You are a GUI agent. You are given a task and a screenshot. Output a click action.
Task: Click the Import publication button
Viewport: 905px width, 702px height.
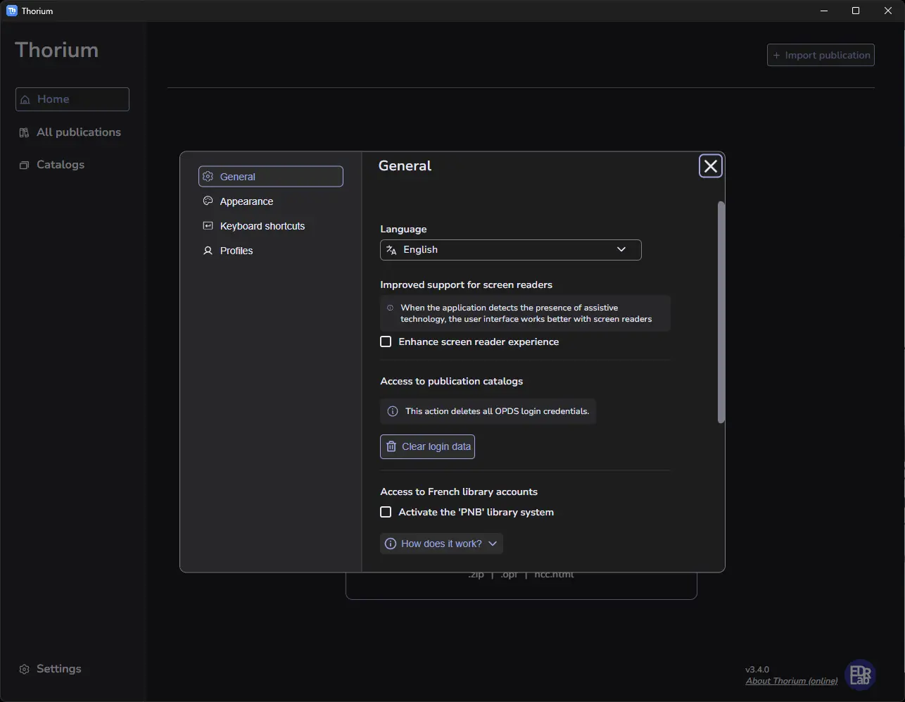coord(821,55)
